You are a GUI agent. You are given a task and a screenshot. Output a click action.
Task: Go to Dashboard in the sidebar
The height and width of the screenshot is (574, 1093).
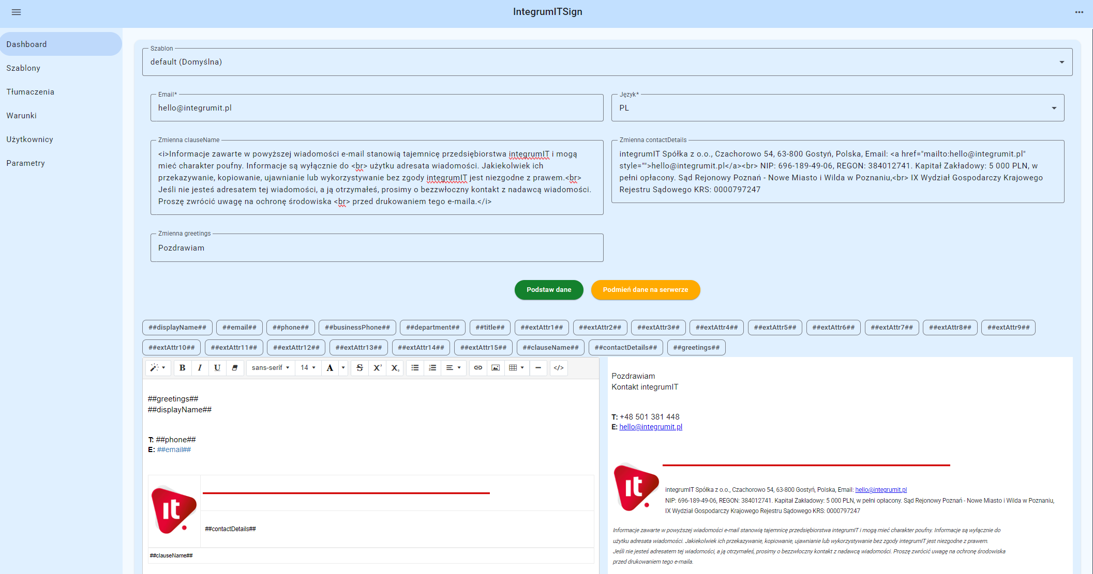[x=61, y=44]
